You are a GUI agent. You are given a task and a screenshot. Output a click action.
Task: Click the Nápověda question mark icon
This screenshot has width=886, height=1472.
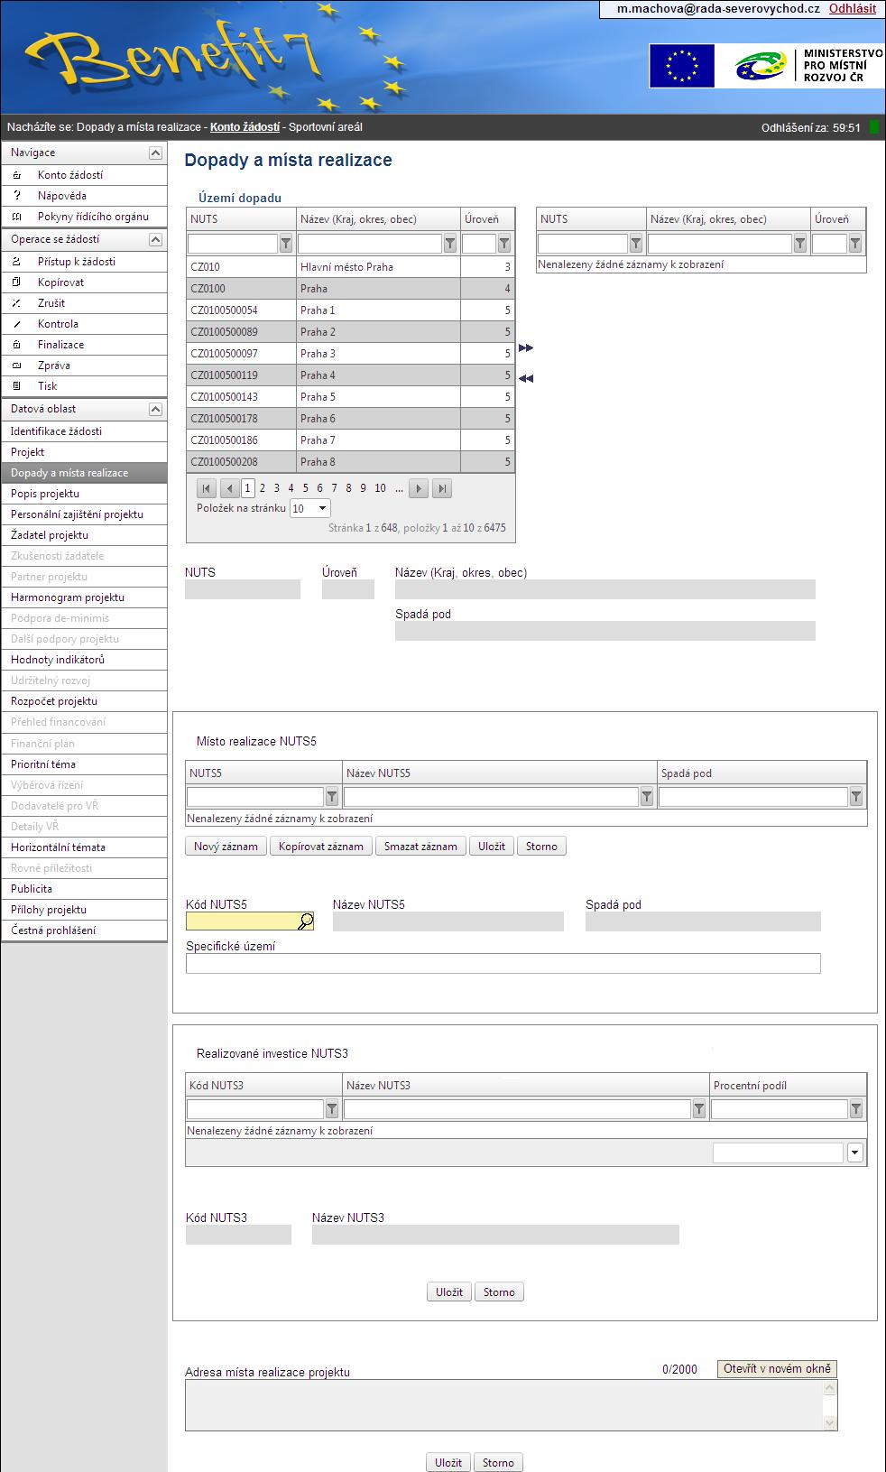pyautogui.click(x=16, y=196)
